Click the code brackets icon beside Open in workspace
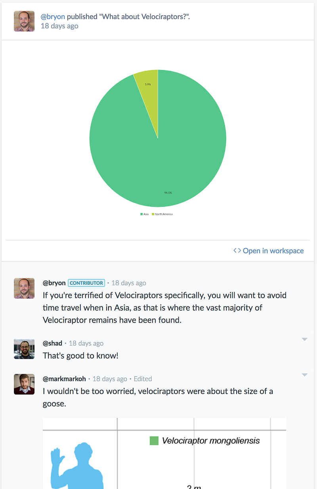The width and height of the screenshot is (317, 489). pyautogui.click(x=237, y=251)
